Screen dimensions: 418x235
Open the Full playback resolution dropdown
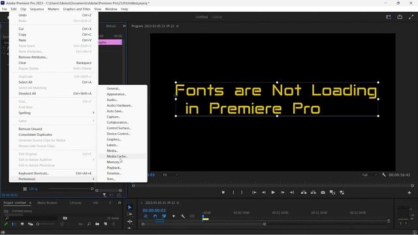point(370,175)
